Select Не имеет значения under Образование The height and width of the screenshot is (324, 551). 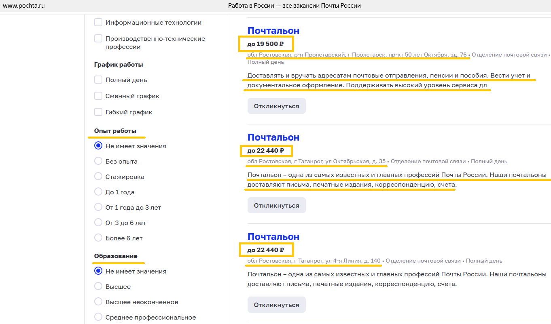[x=98, y=271]
